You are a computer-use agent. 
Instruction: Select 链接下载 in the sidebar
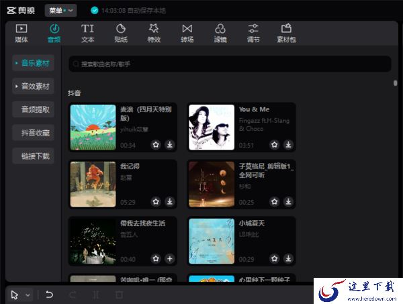point(33,156)
